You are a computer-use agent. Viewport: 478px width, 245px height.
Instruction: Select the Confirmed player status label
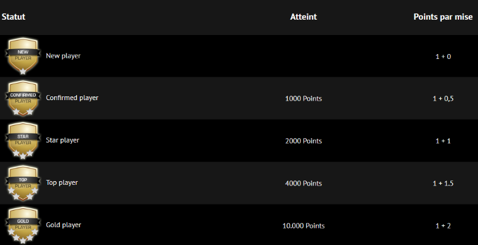[x=72, y=98]
